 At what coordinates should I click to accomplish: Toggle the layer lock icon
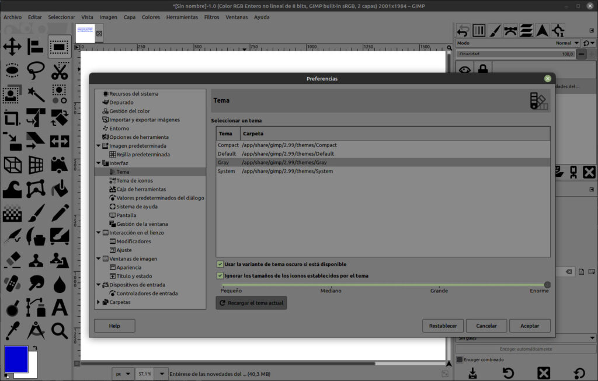pos(483,69)
